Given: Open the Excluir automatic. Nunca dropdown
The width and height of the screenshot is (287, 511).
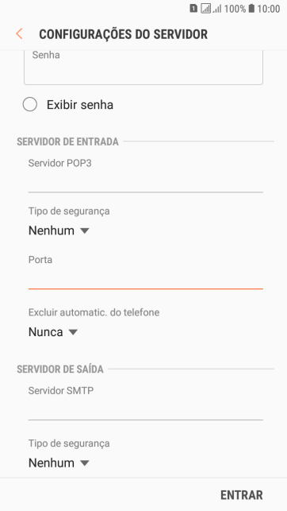Looking at the screenshot, I should (x=53, y=332).
